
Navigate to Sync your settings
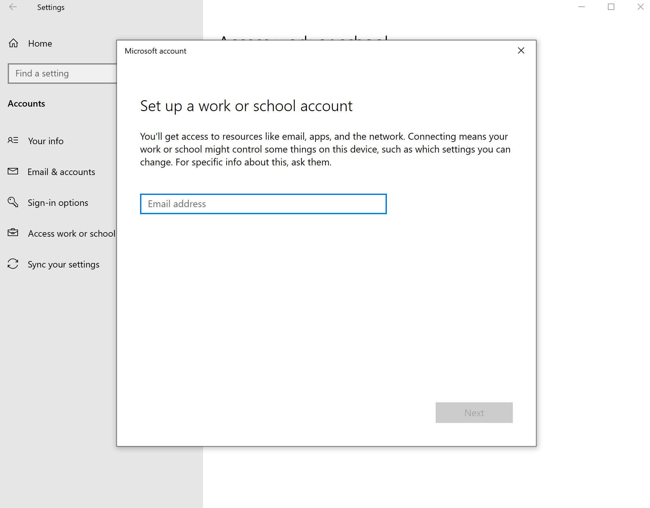tap(63, 264)
